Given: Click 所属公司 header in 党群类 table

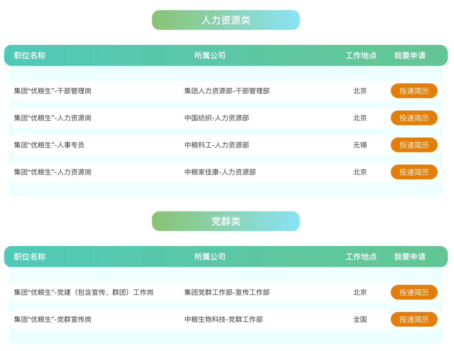Looking at the screenshot, I should [210, 257].
